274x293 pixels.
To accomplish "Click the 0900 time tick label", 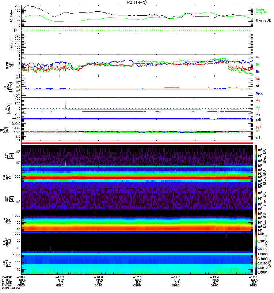I will 137,285.
